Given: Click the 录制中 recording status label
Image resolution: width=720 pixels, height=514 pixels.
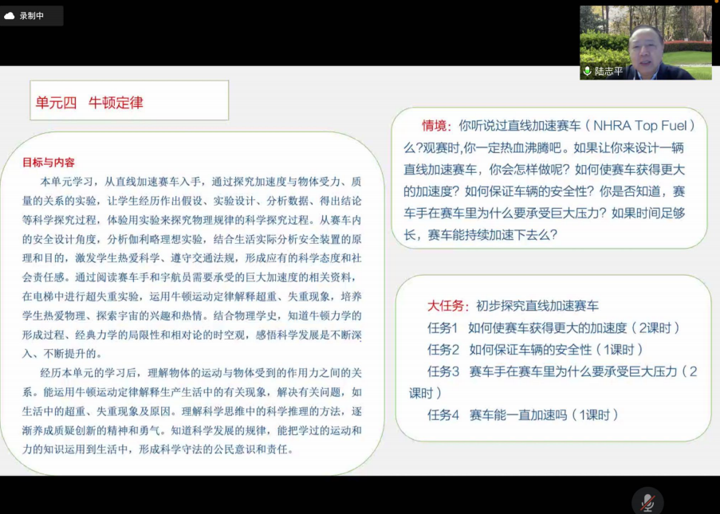Looking at the screenshot, I should (32, 16).
